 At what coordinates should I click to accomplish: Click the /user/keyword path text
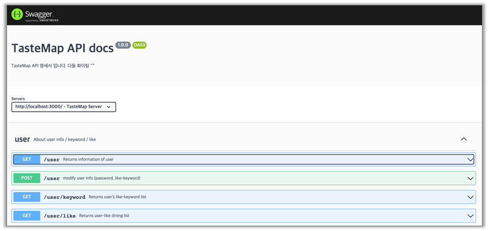[65, 197]
